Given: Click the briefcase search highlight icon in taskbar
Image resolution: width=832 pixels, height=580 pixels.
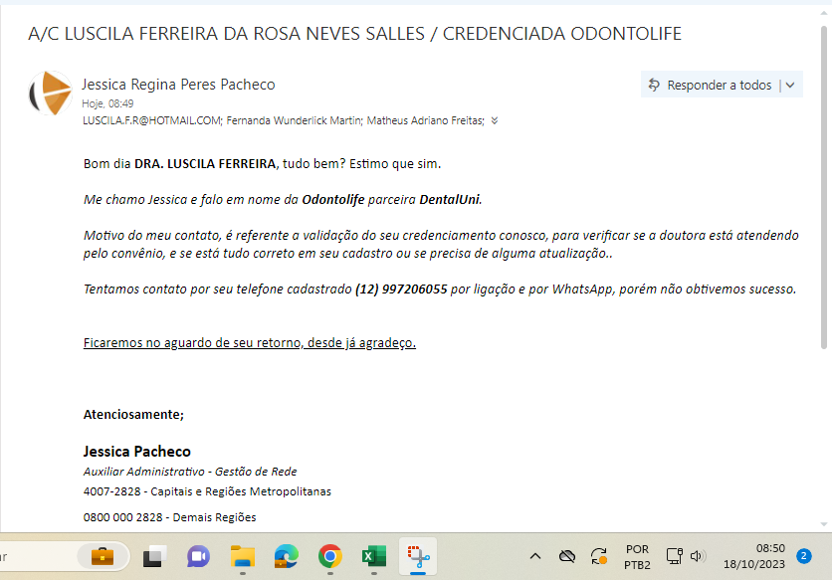Looking at the screenshot, I should click(103, 557).
